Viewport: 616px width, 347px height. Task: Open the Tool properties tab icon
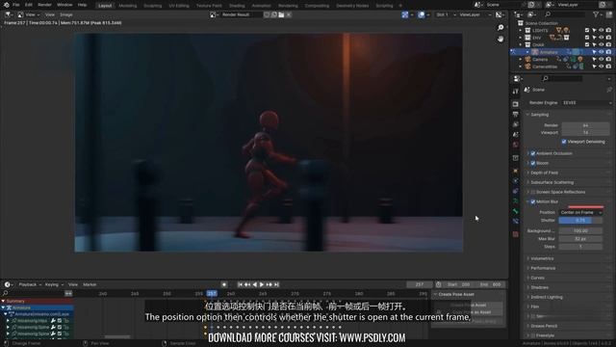click(x=516, y=92)
